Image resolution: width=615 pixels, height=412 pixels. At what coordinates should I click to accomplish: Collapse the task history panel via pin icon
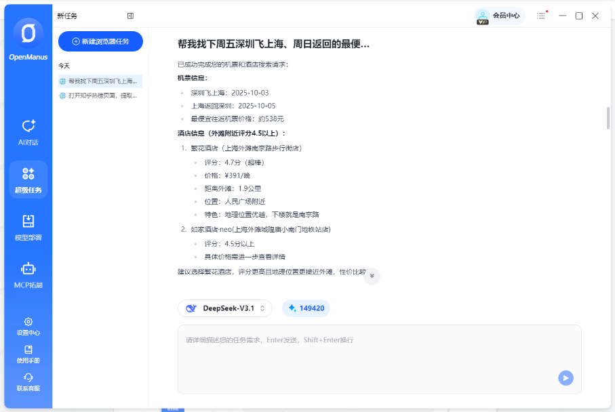[130, 15]
